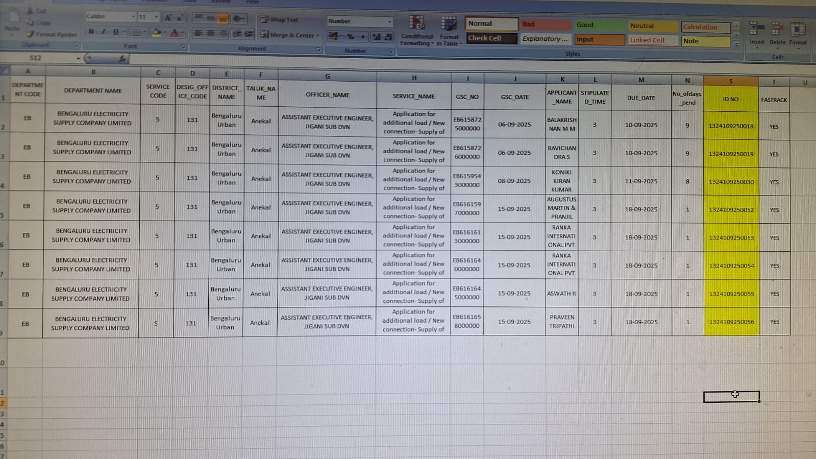
Task: Apply borders using the Borders icon
Action: [x=137, y=32]
